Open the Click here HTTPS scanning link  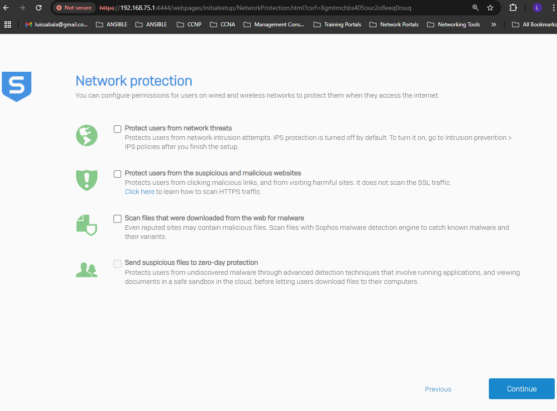click(x=139, y=192)
